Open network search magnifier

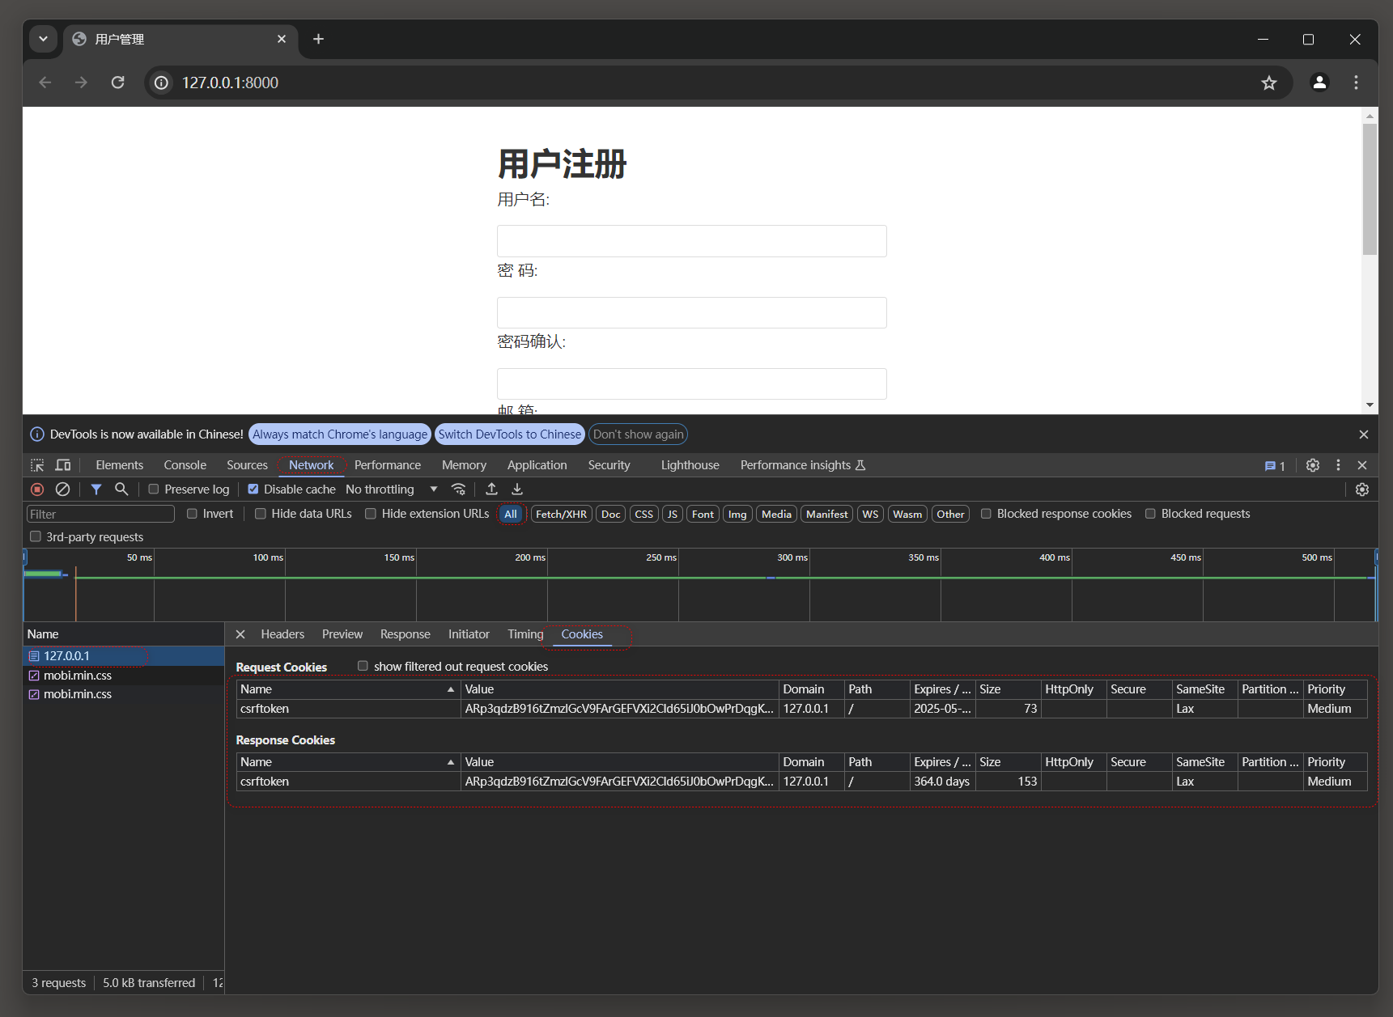121,489
